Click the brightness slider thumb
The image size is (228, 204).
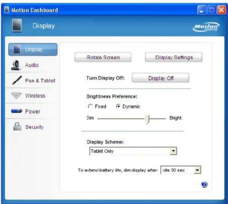(148, 119)
